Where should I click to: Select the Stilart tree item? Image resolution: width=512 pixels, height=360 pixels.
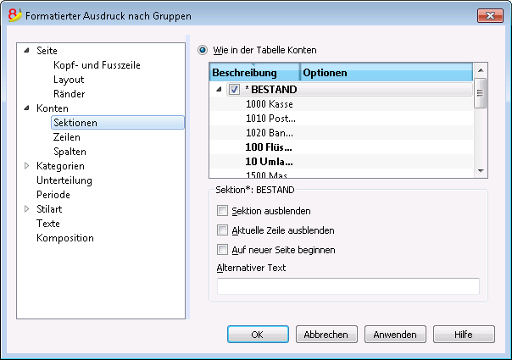tap(49, 209)
